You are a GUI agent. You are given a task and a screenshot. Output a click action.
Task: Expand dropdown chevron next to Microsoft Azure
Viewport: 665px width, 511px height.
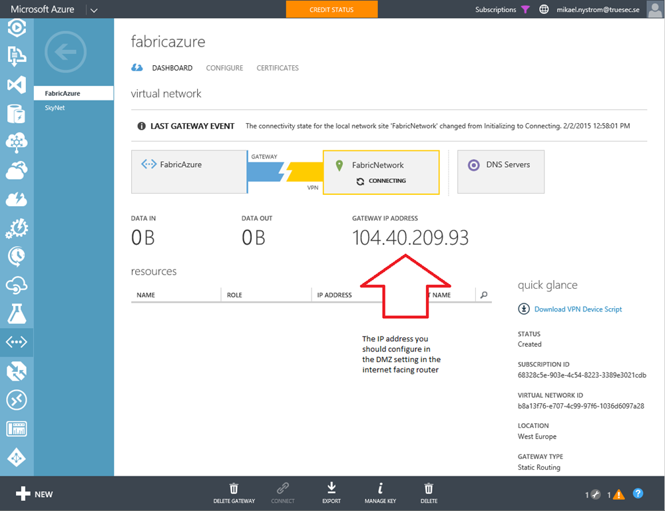point(93,10)
